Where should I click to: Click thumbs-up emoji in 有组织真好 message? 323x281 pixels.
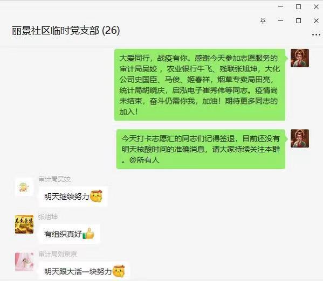pyautogui.click(x=88, y=234)
